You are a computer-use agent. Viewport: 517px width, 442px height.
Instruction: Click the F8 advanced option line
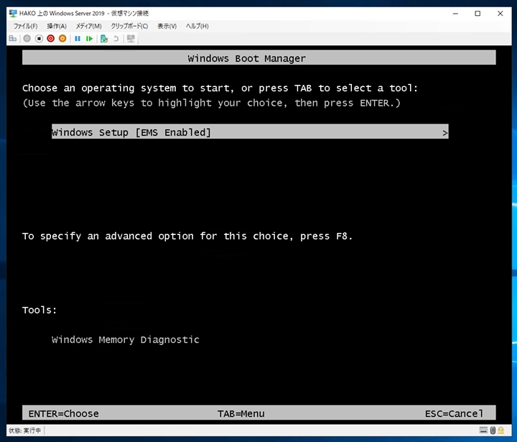pyautogui.click(x=187, y=236)
